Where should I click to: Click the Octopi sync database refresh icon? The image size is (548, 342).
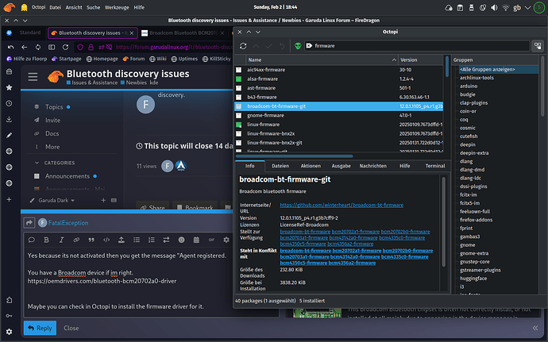[x=243, y=46]
